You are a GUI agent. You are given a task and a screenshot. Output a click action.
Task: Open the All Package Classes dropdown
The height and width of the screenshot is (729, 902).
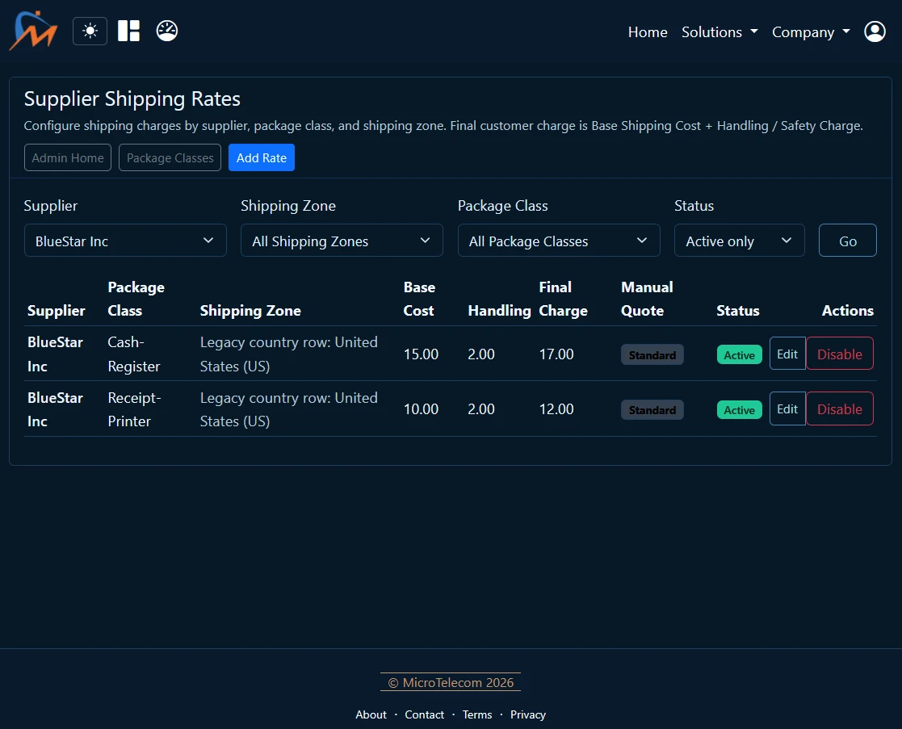(559, 241)
